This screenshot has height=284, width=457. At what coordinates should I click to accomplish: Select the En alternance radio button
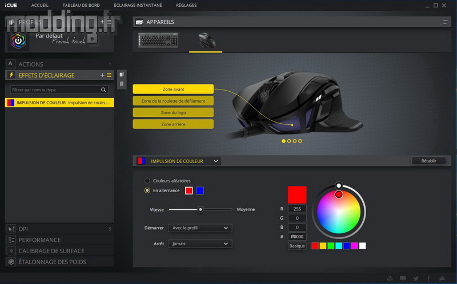147,190
